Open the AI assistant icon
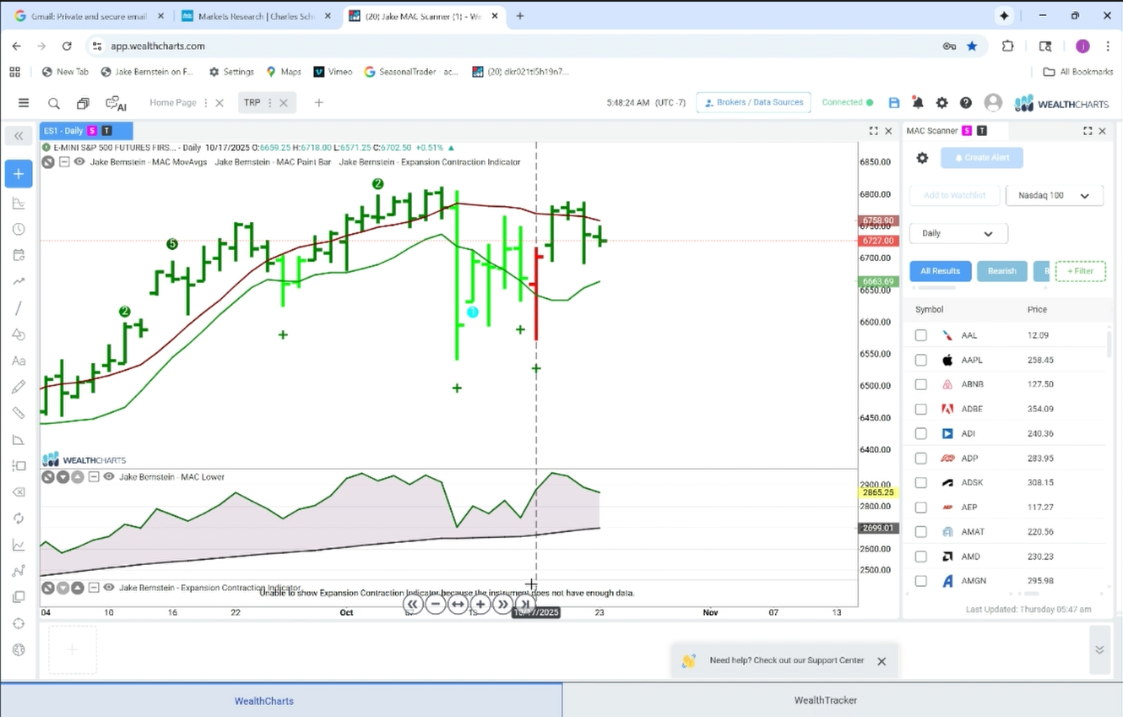 tap(116, 103)
